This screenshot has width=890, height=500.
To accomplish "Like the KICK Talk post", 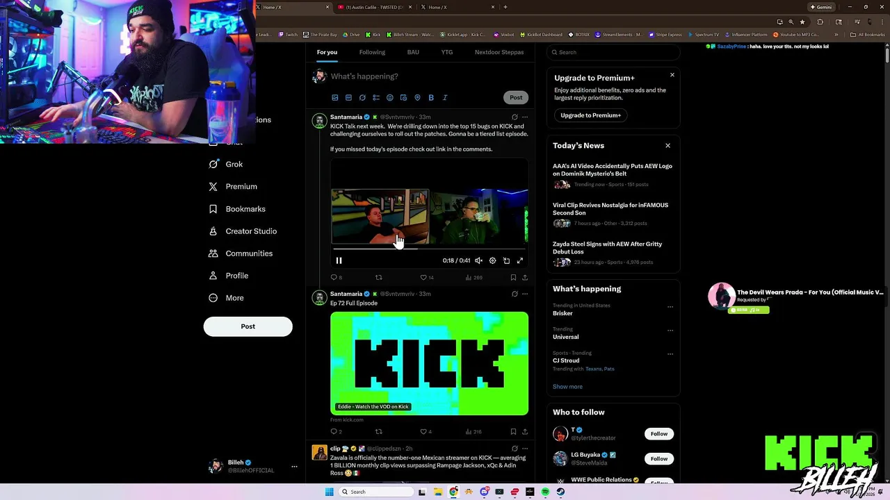I will (x=426, y=278).
